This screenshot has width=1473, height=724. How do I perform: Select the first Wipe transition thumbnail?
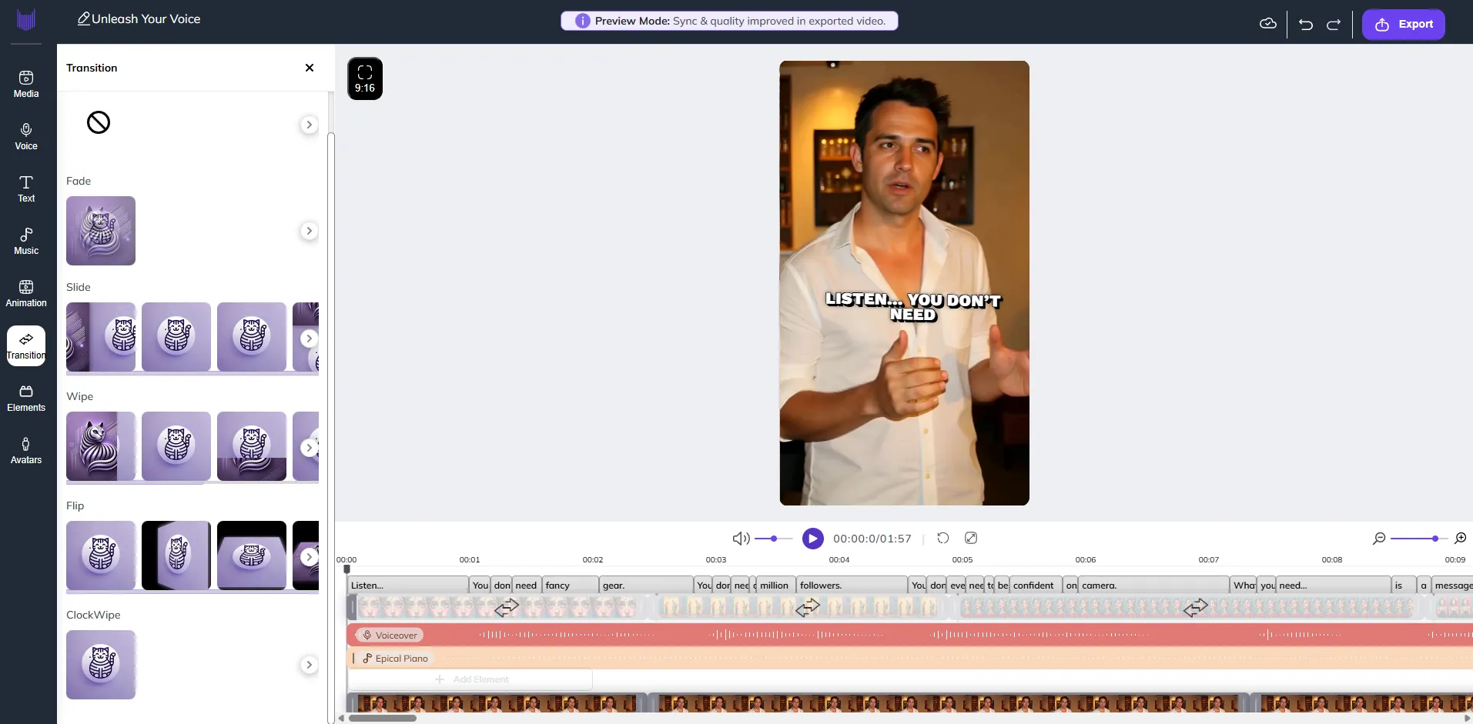tap(101, 446)
